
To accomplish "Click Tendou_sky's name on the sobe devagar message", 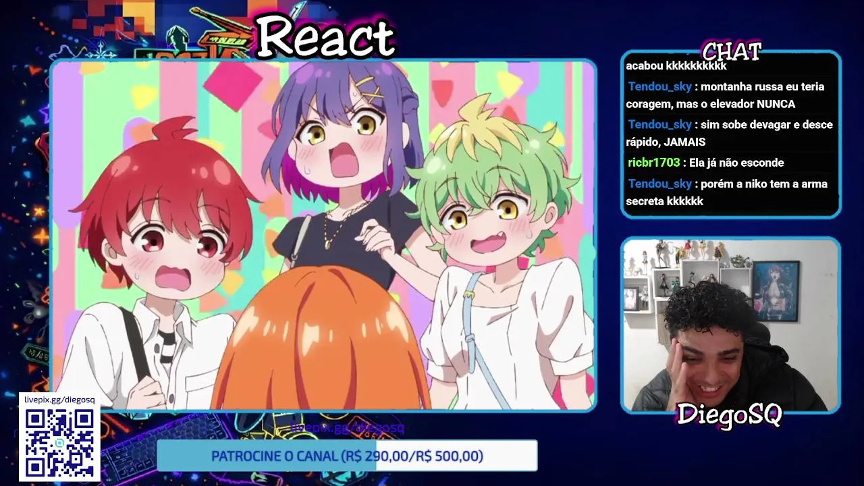I will (659, 124).
